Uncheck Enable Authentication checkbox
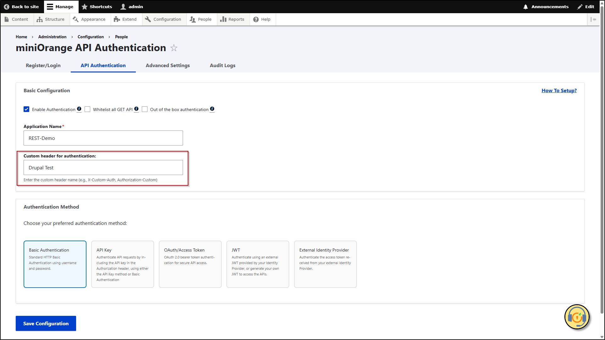This screenshot has width=605, height=340. (x=26, y=109)
